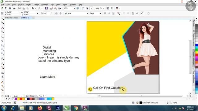The height and width of the screenshot is (111, 198).
Task: Toggle Show rulers button
Action: 83,8
